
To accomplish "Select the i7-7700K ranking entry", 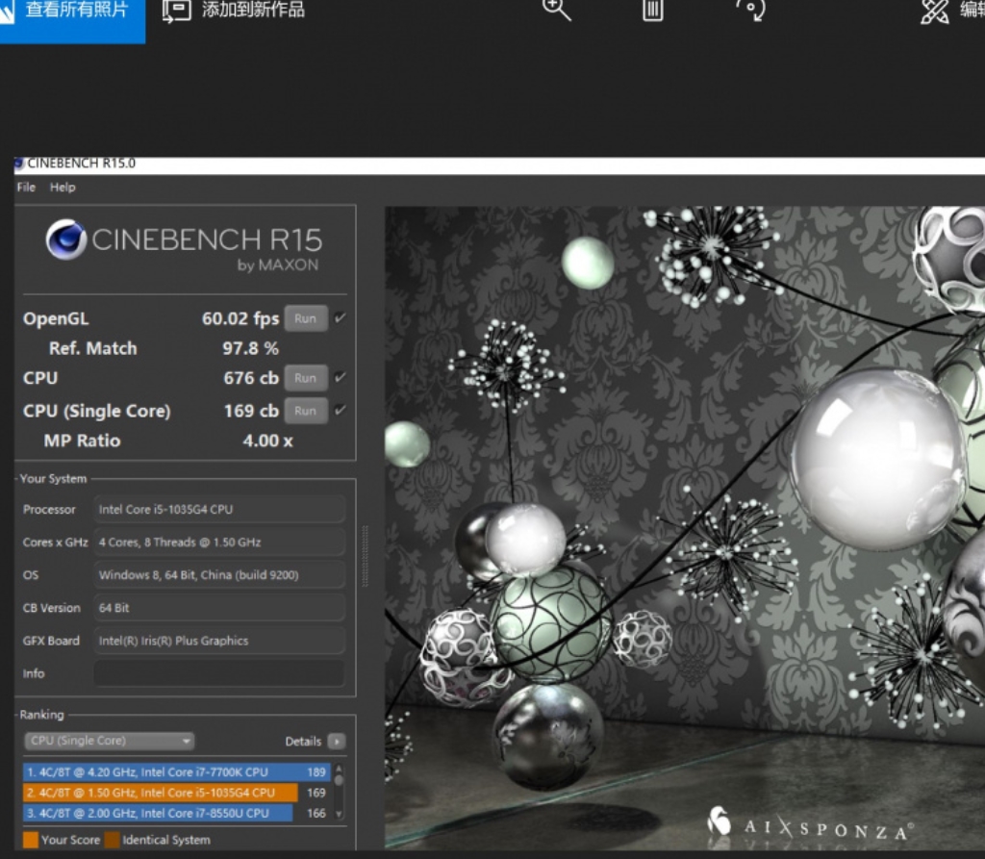I will click(177, 772).
